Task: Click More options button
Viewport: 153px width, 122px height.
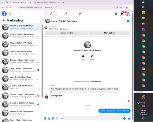Action: coord(110,33)
